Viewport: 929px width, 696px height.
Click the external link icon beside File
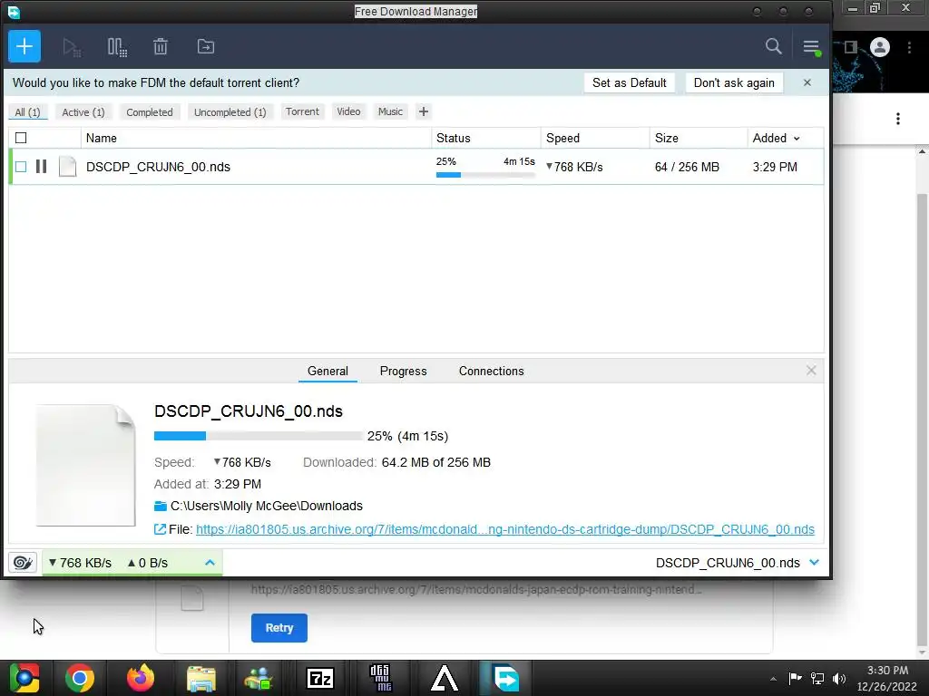click(x=160, y=529)
